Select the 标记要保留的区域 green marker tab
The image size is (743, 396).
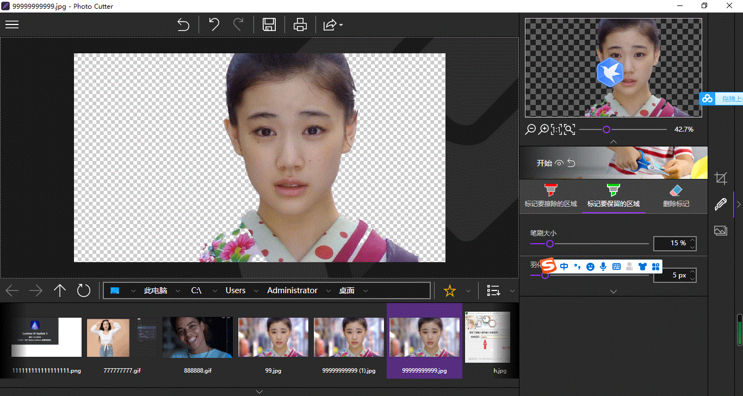613,196
